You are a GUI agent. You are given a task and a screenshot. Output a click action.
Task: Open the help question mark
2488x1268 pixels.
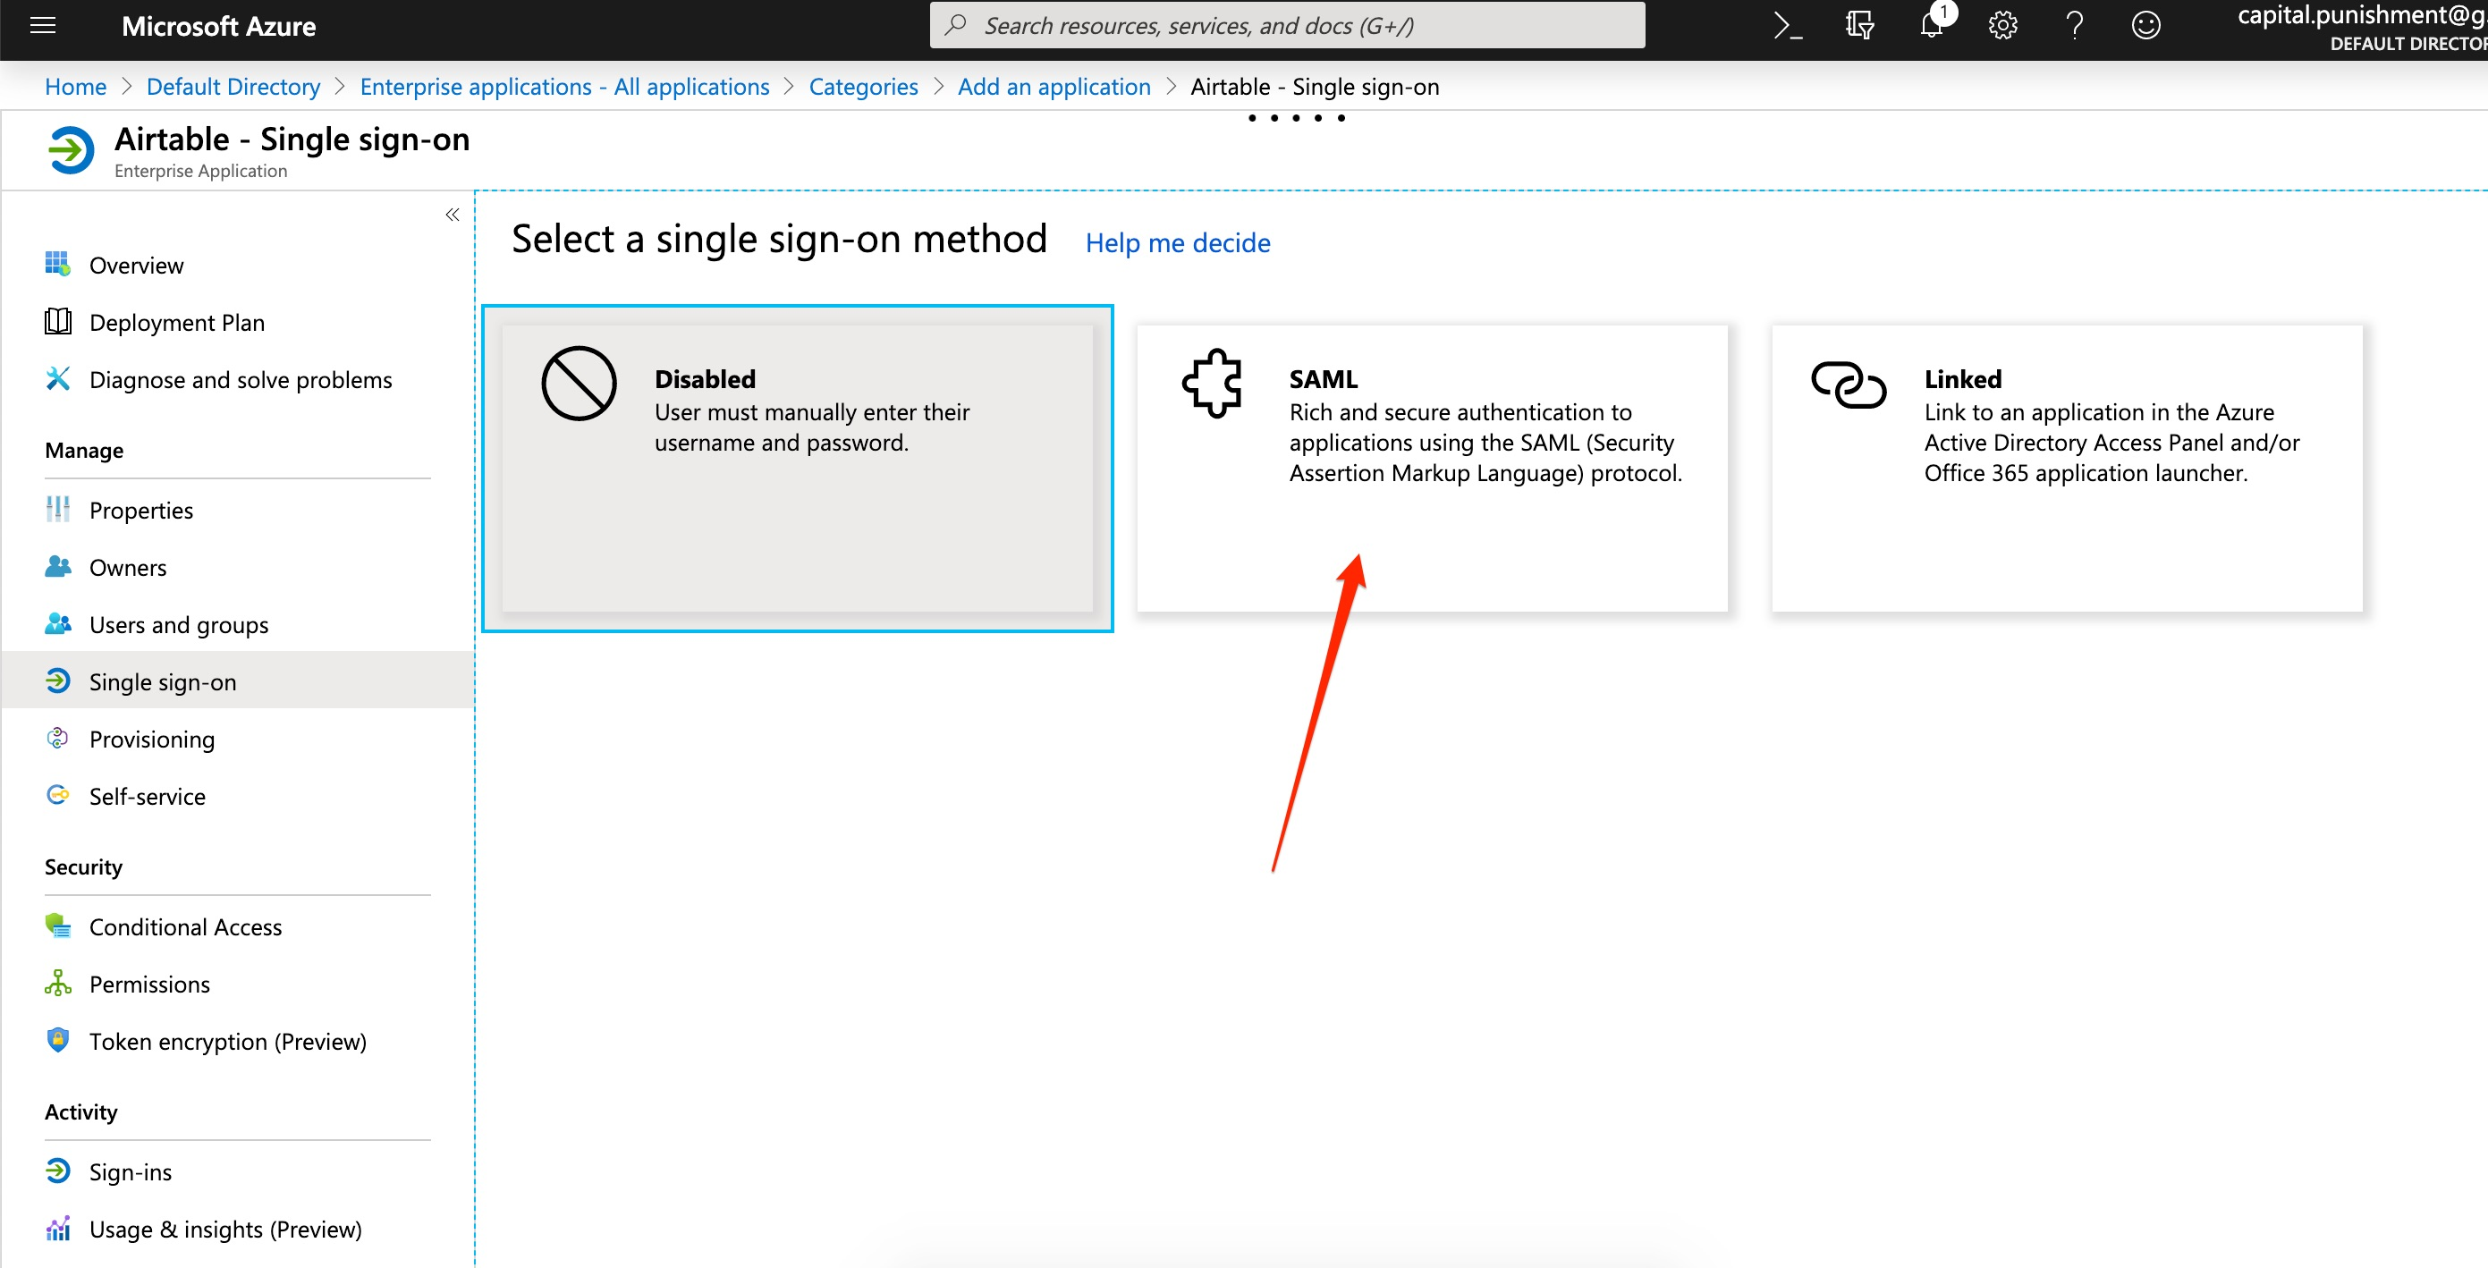point(2075,26)
